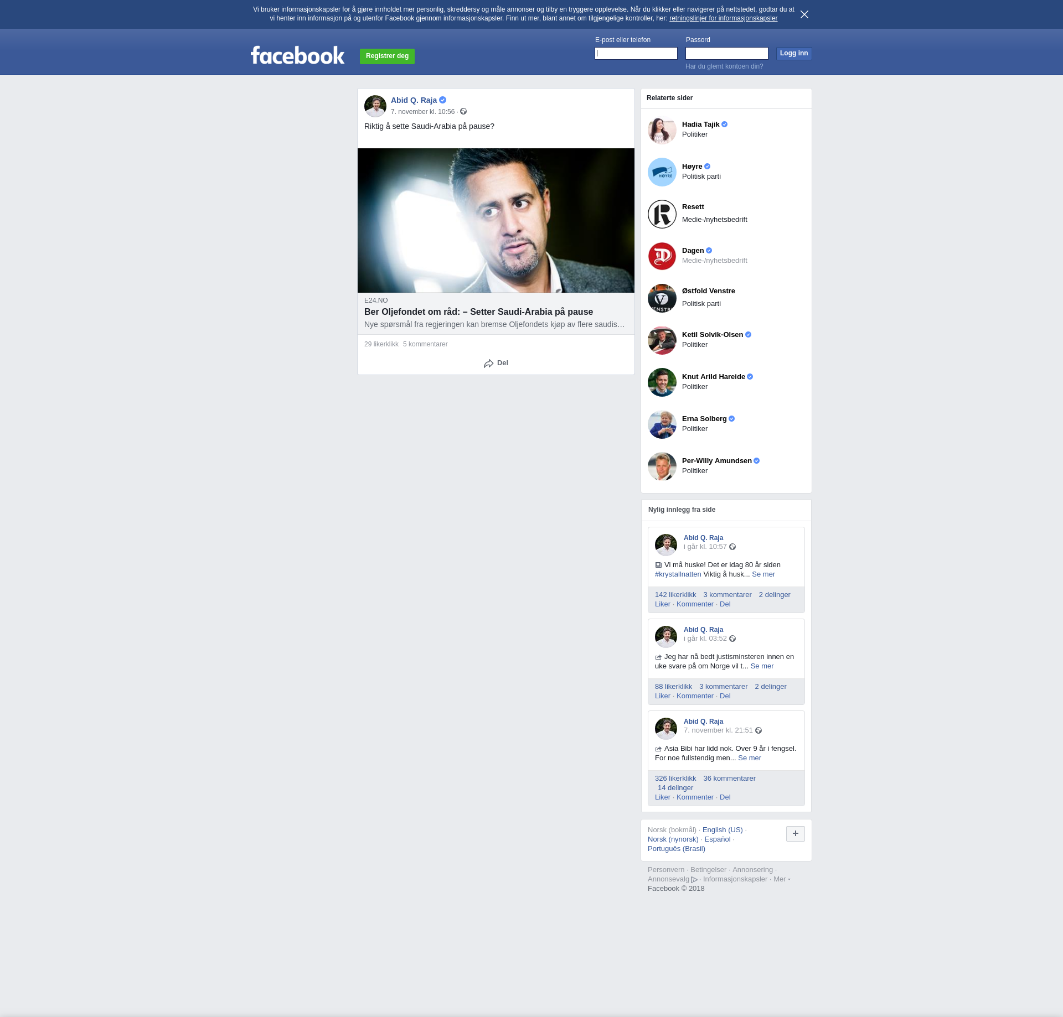This screenshot has width=1063, height=1017.
Task: Click the plus button for more languages
Action: (796, 834)
